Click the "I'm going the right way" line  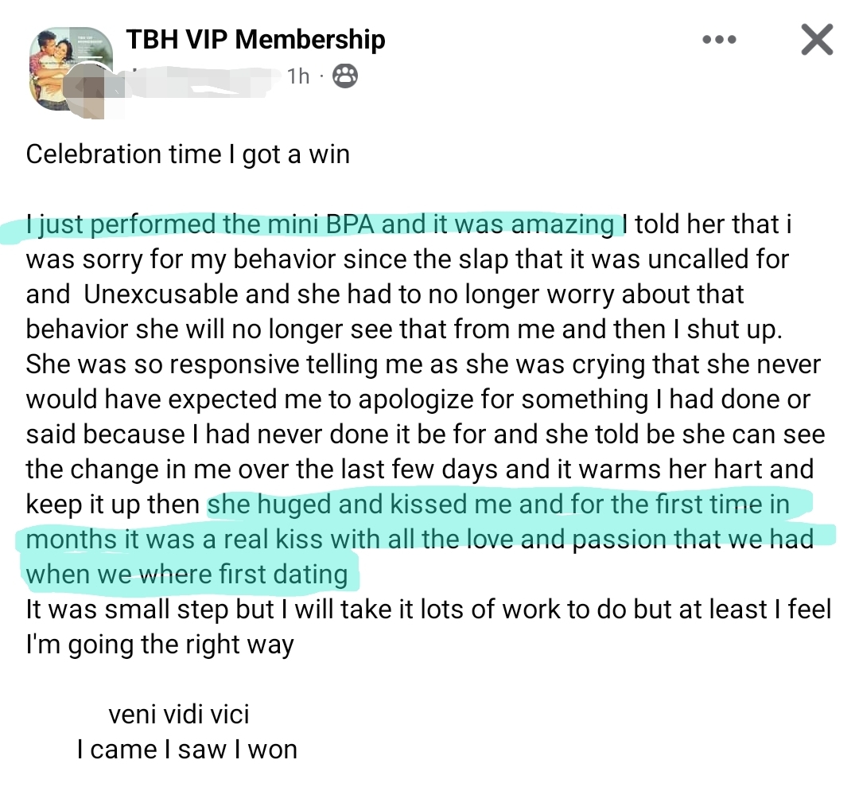[x=160, y=644]
